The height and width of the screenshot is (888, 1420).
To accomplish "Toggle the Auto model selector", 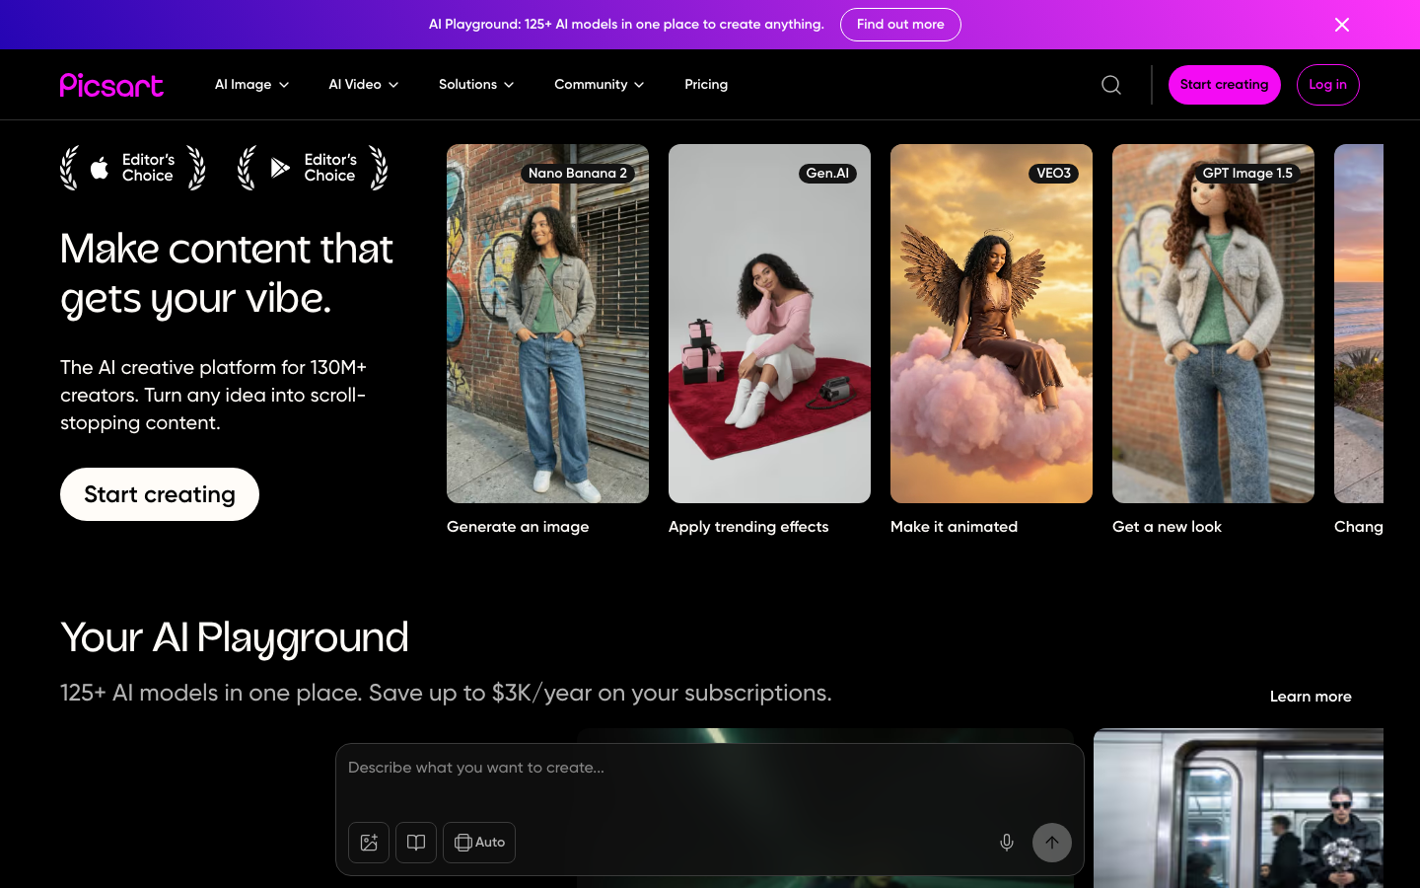I will [x=479, y=843].
